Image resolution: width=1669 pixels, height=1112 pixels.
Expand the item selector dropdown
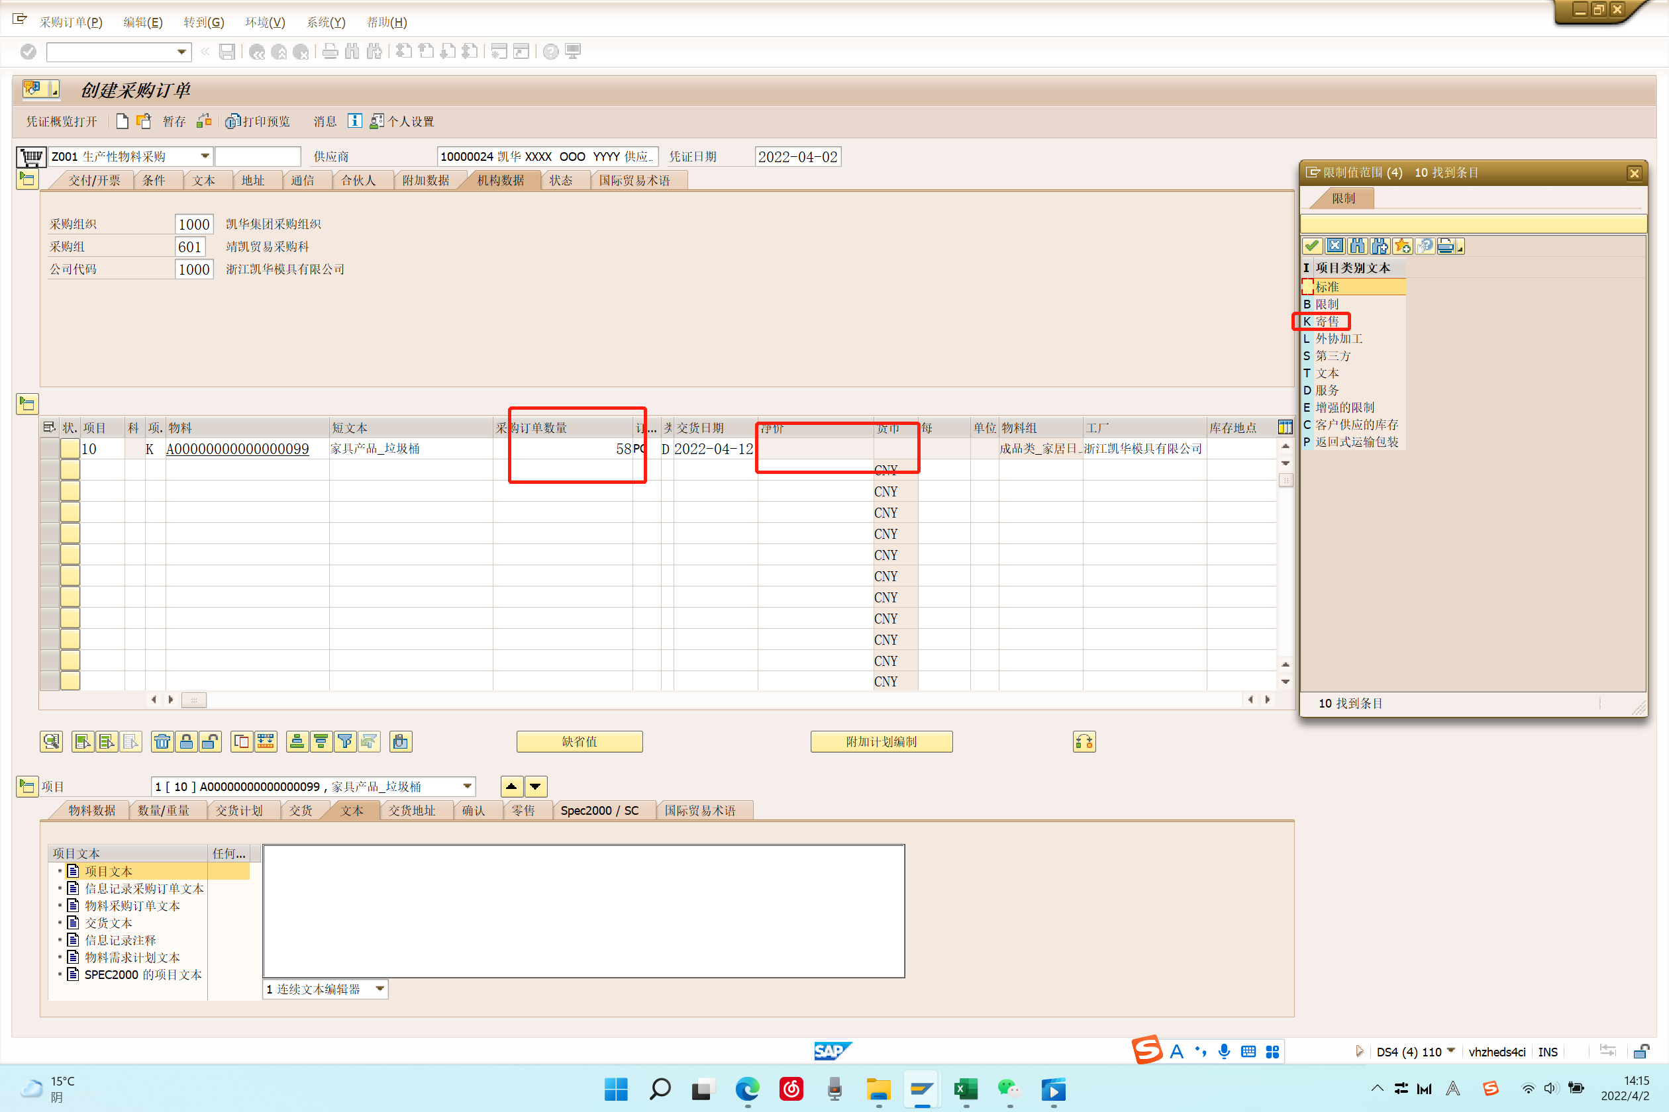(467, 786)
